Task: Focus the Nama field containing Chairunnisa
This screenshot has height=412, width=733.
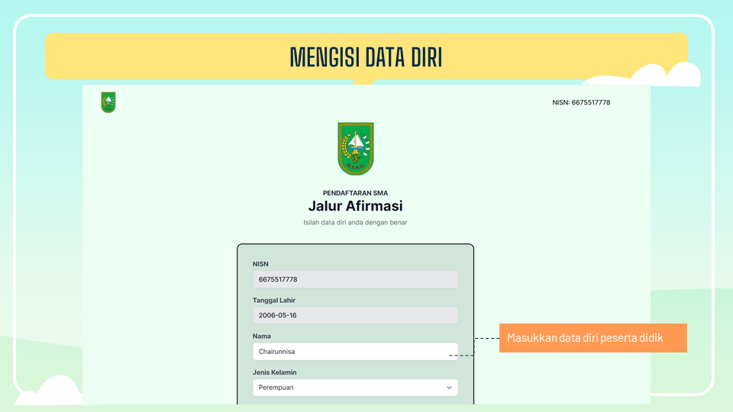Action: 355,352
